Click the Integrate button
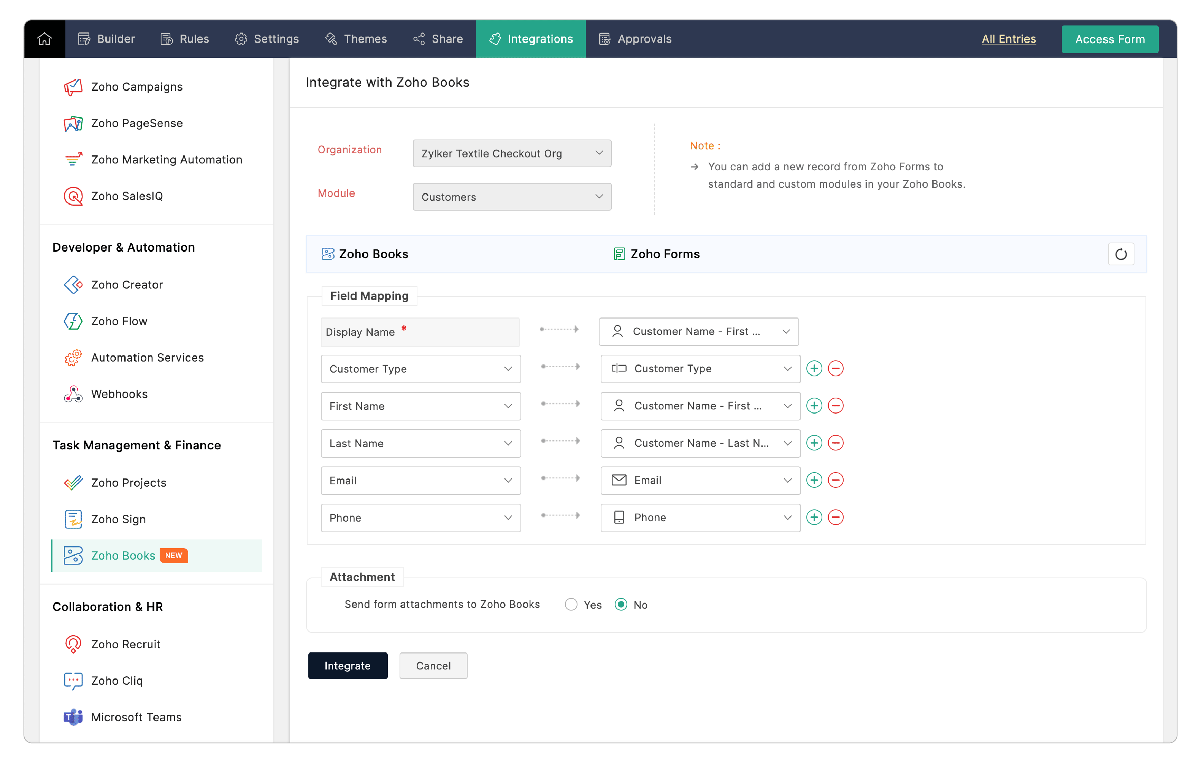Screen dimensions: 1201x763 click(347, 665)
